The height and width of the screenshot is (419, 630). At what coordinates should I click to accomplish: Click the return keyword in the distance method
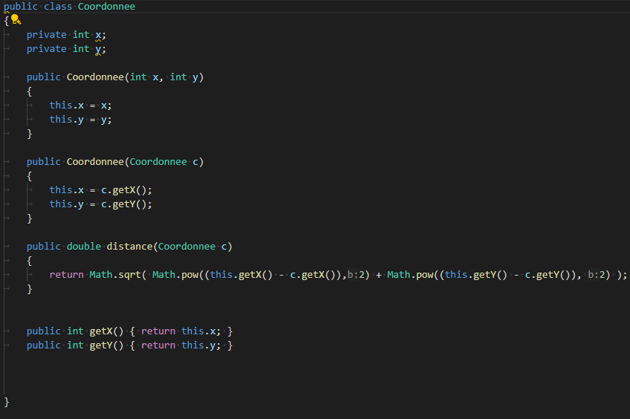pyautogui.click(x=66, y=274)
